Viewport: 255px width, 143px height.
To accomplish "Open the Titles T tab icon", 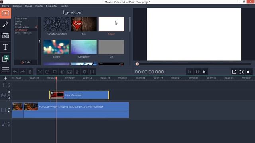I will pyautogui.click(x=5, y=47).
